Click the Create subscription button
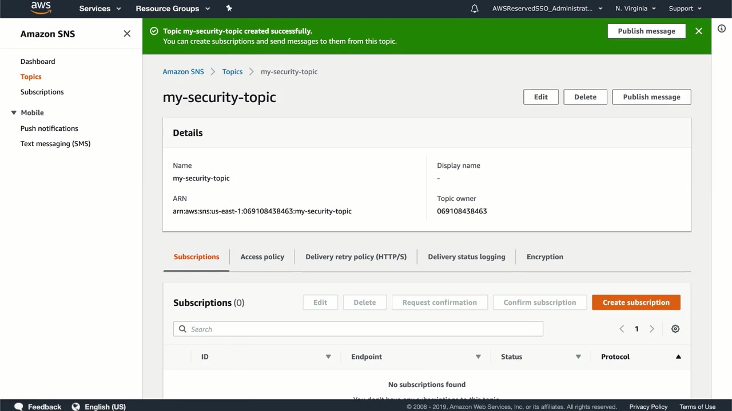 point(635,303)
